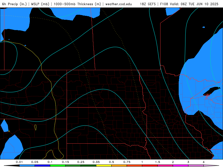
Task: Click the '0.05' colorbar label
Action: coord(35,162)
